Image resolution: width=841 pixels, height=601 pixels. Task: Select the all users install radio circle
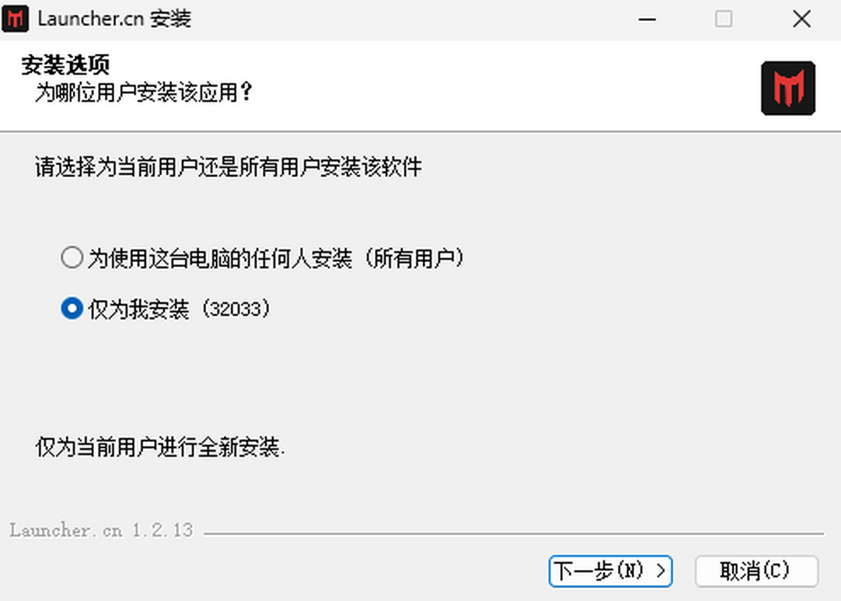tap(71, 258)
